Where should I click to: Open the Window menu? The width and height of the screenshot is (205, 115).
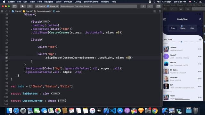click(x=105, y=2)
